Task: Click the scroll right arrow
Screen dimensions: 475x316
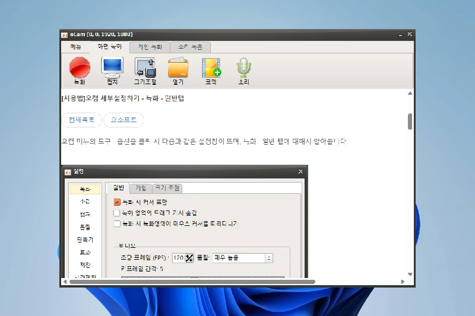Action: click(x=403, y=282)
